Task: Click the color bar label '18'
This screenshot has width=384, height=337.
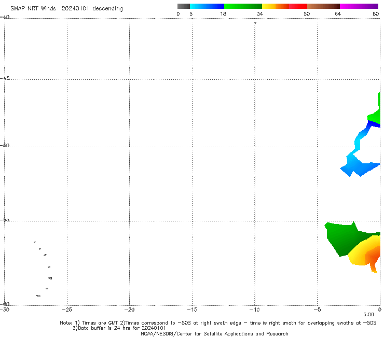Action: point(223,13)
